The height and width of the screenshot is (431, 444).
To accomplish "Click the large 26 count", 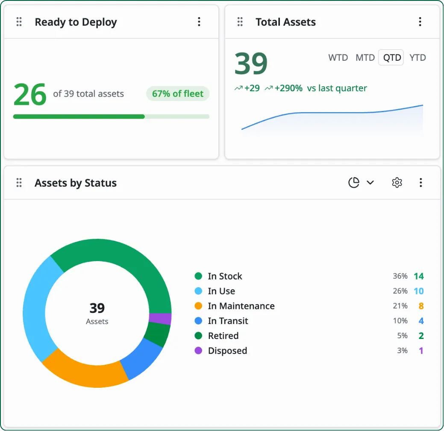I will (30, 94).
